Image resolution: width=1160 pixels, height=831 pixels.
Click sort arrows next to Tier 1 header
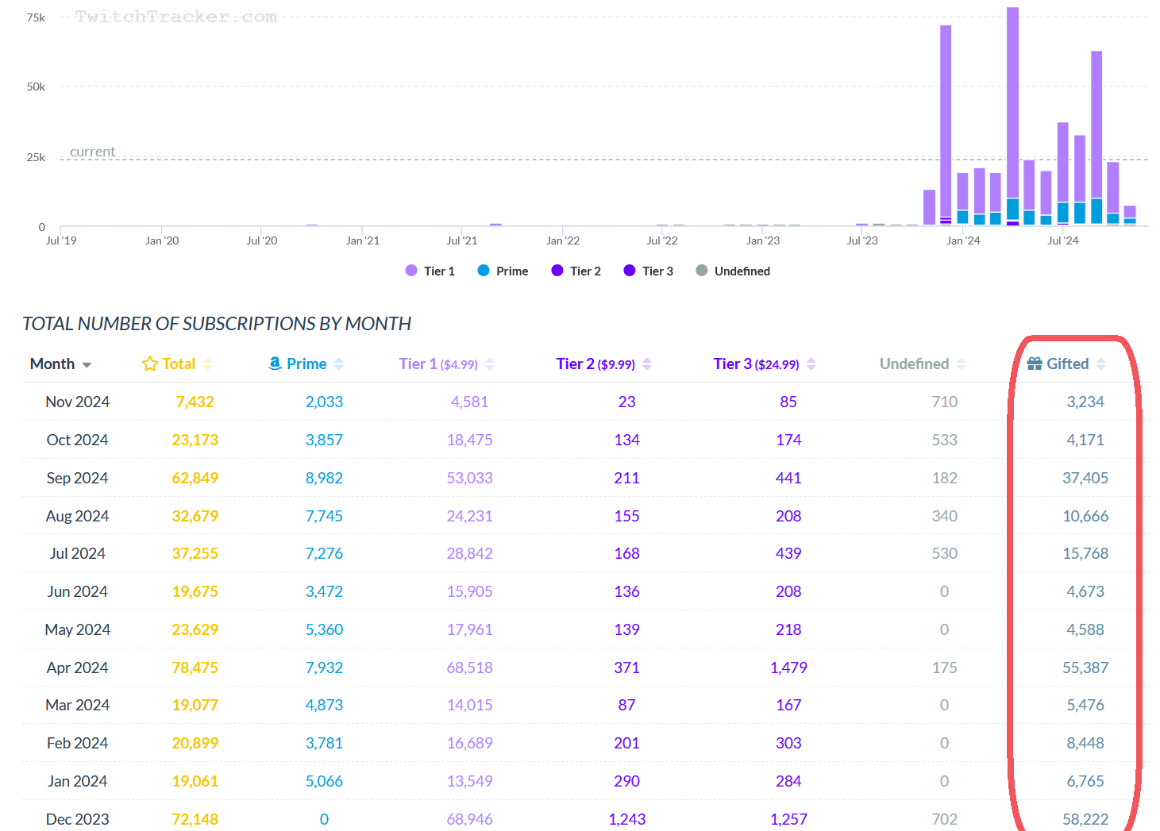click(490, 364)
